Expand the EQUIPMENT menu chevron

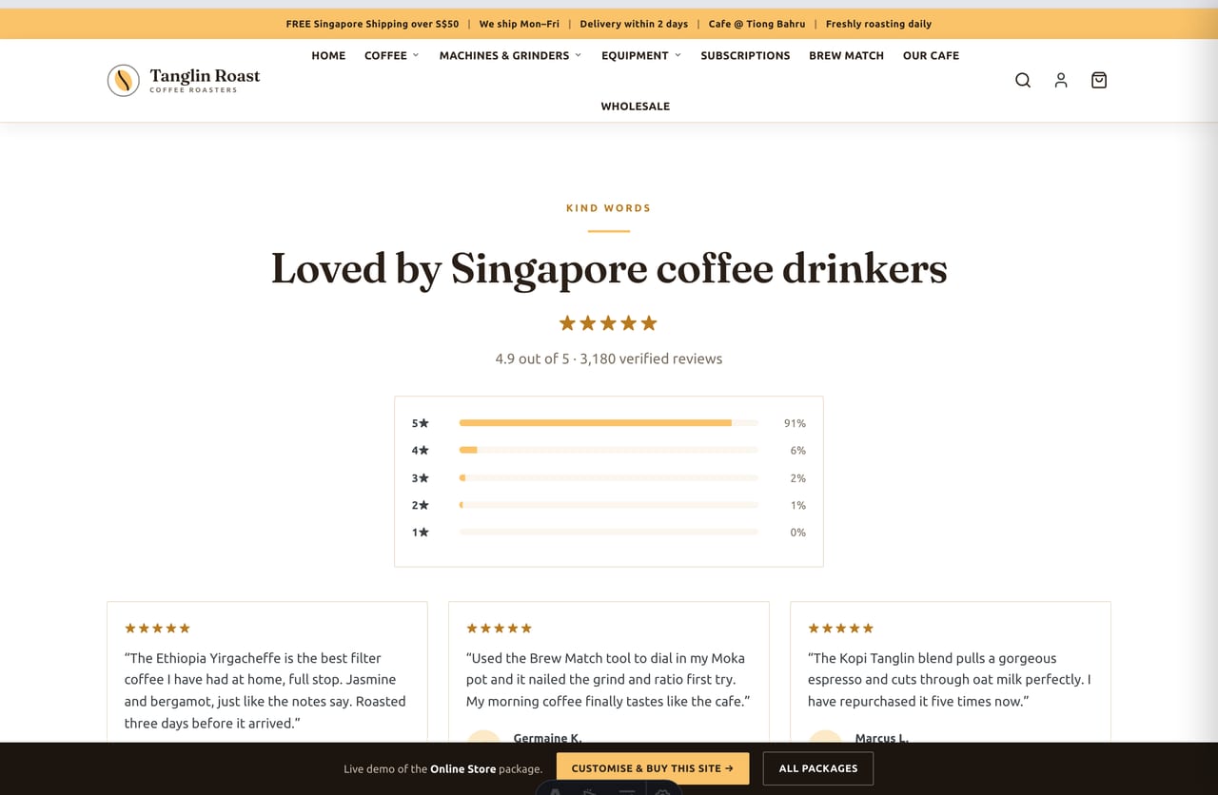coord(678,55)
